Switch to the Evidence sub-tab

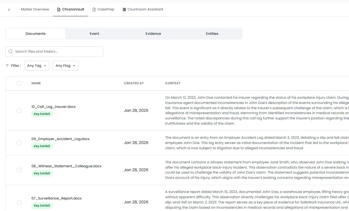click(153, 34)
